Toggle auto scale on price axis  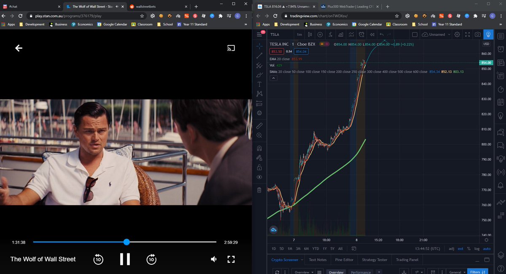point(487,248)
